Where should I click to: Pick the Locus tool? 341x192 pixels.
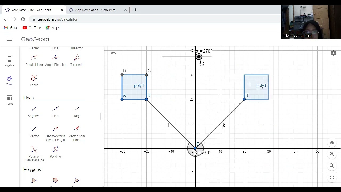[34, 79]
